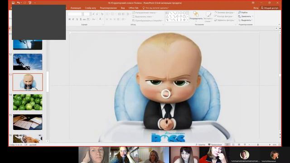Pick the oval shape

click(181, 13)
